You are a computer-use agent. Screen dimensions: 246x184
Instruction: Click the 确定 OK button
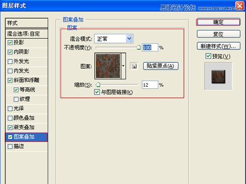point(218,22)
